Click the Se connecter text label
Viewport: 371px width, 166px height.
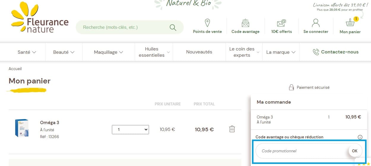point(316,31)
